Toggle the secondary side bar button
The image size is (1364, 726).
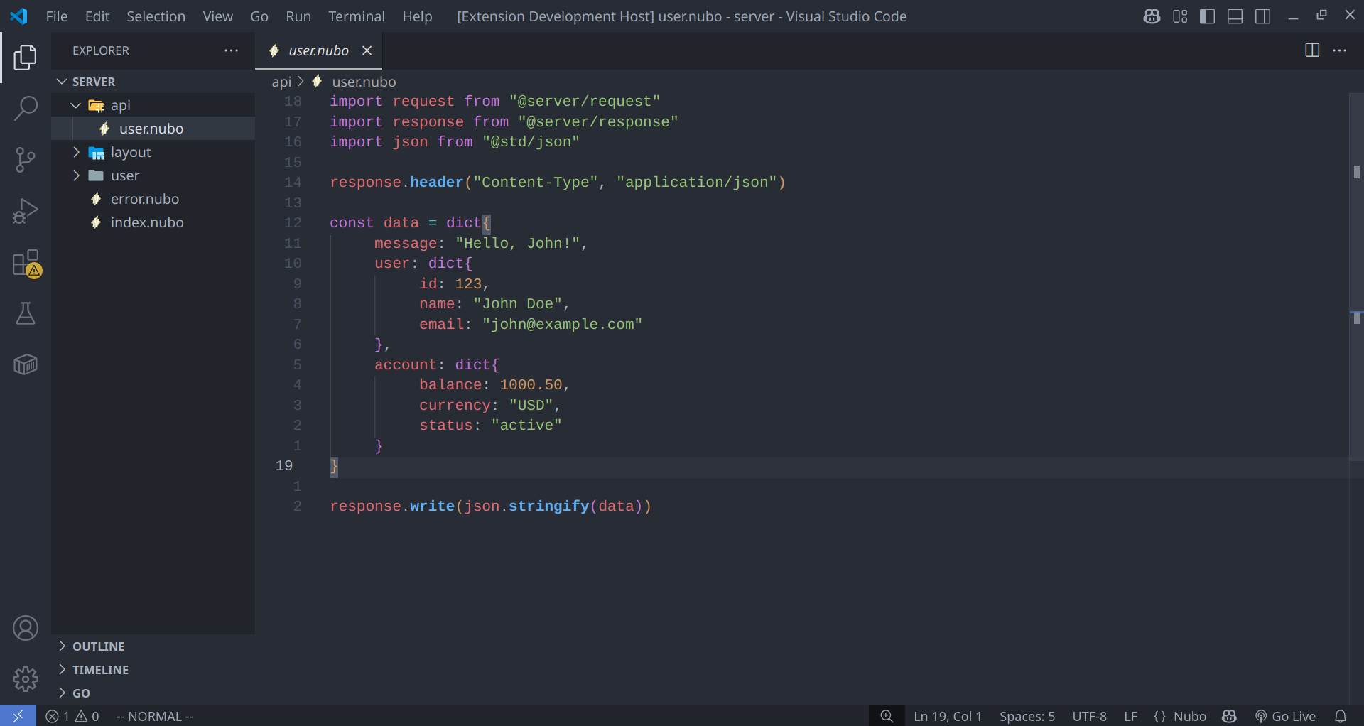pyautogui.click(x=1262, y=16)
